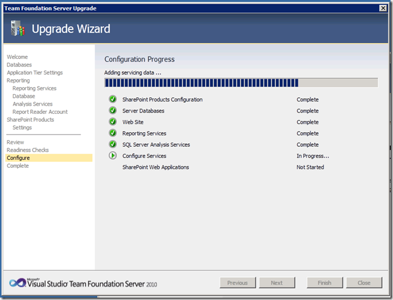
Task: Select Report Reader Account in sidebar
Action: click(40, 112)
